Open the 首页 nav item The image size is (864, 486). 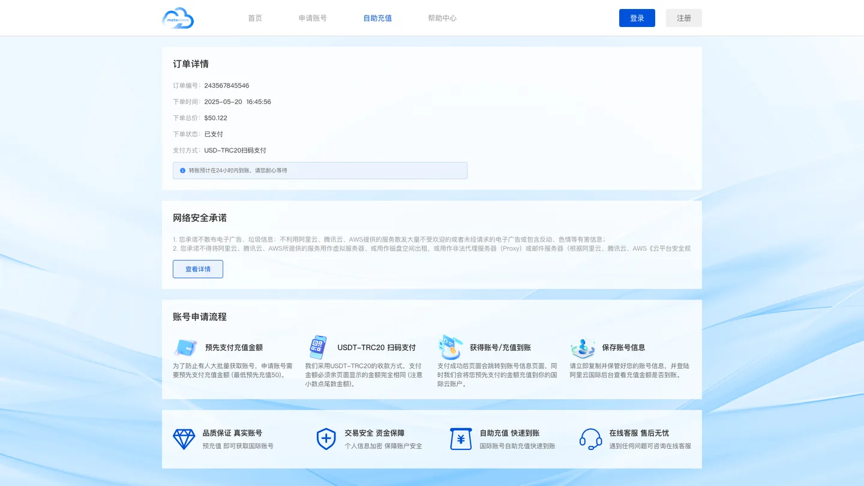tap(255, 18)
